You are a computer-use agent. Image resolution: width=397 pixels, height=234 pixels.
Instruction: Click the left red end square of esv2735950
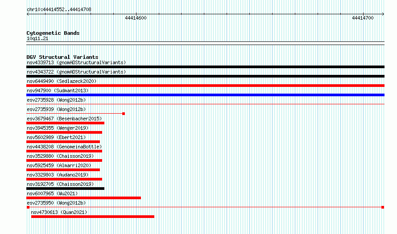pyautogui.click(x=28, y=207)
